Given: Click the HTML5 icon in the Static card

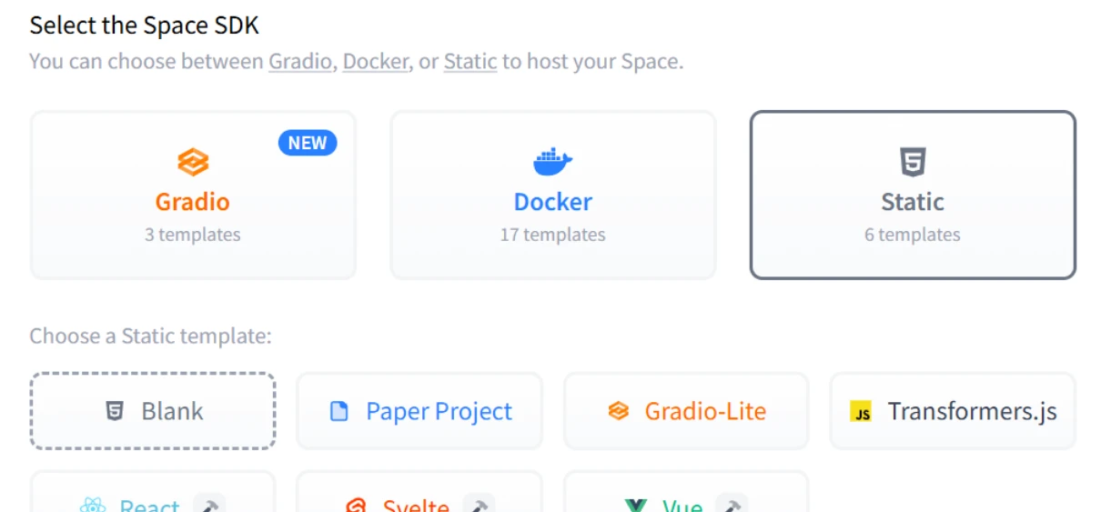Looking at the screenshot, I should pos(912,163).
